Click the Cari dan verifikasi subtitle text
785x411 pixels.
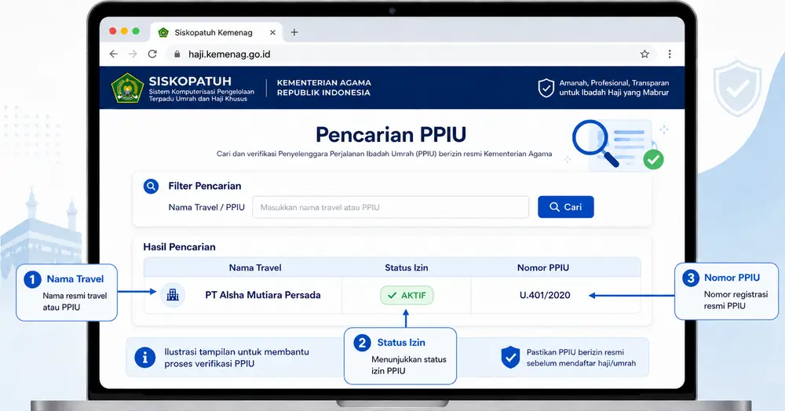384,154
